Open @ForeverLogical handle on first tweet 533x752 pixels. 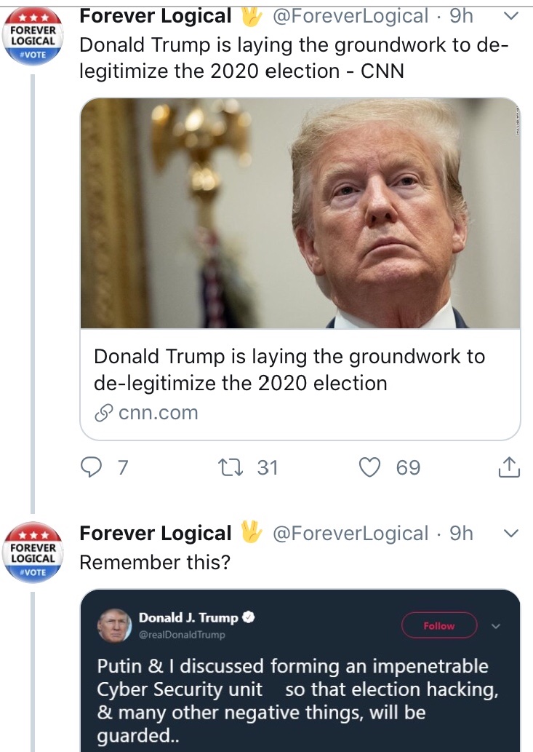[350, 16]
